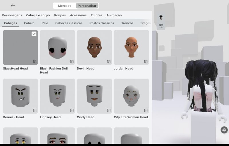Go back with the arrow icon
Viewport: 229px width, 146px height.
tap(13, 6)
